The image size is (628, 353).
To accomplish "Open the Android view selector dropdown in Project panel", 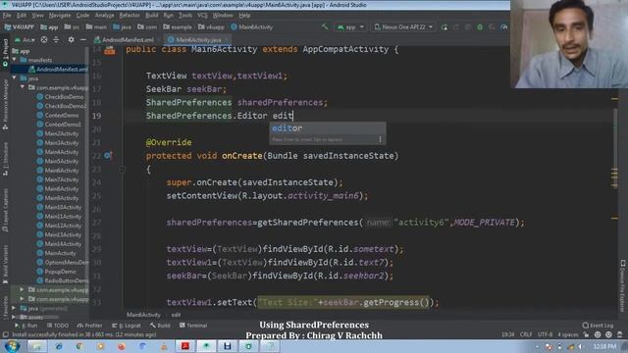I will (x=25, y=39).
